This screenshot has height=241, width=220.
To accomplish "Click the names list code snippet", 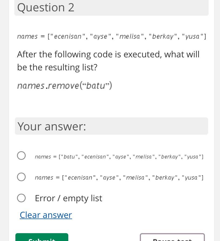I will click(111, 36).
